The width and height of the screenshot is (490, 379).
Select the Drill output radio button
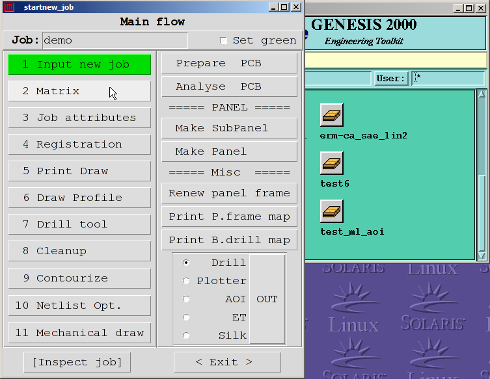[x=186, y=263]
